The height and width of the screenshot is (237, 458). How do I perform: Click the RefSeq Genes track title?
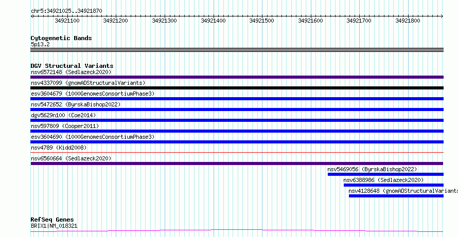(x=52, y=220)
